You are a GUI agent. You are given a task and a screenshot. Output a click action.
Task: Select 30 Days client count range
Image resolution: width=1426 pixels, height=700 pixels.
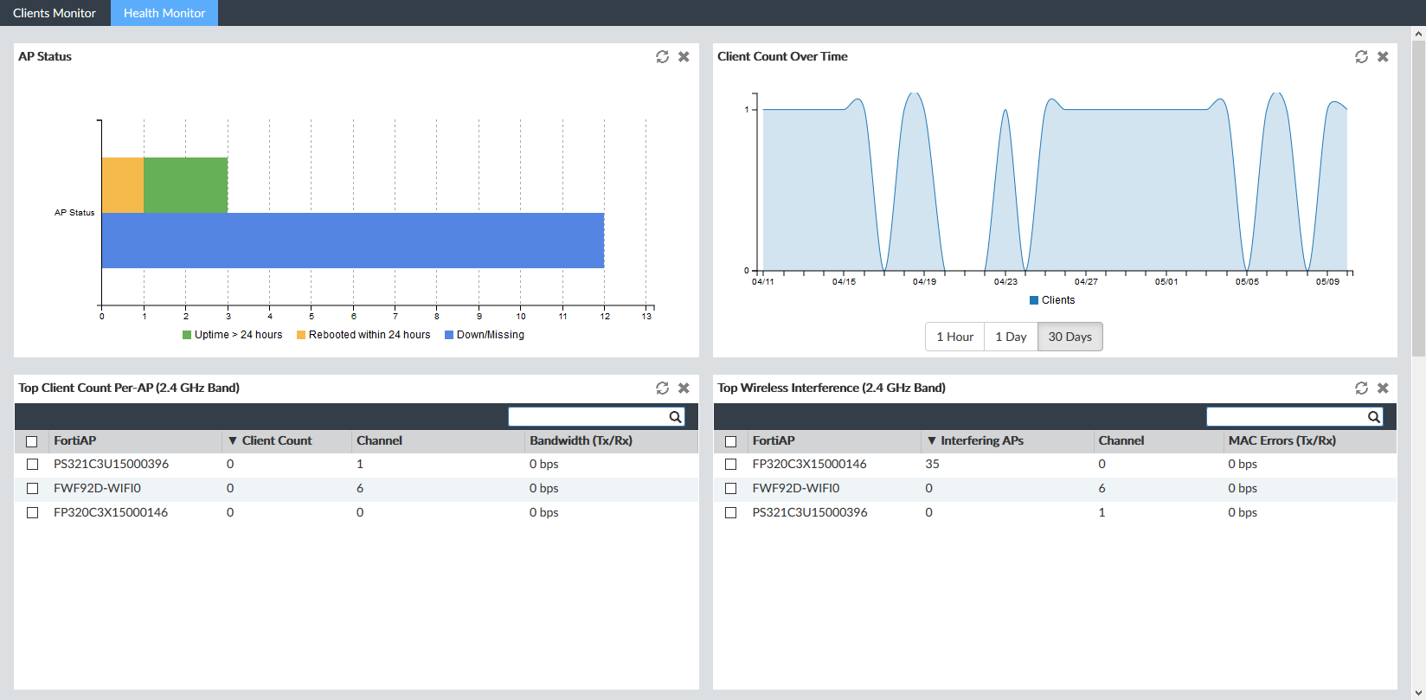[x=1070, y=337]
